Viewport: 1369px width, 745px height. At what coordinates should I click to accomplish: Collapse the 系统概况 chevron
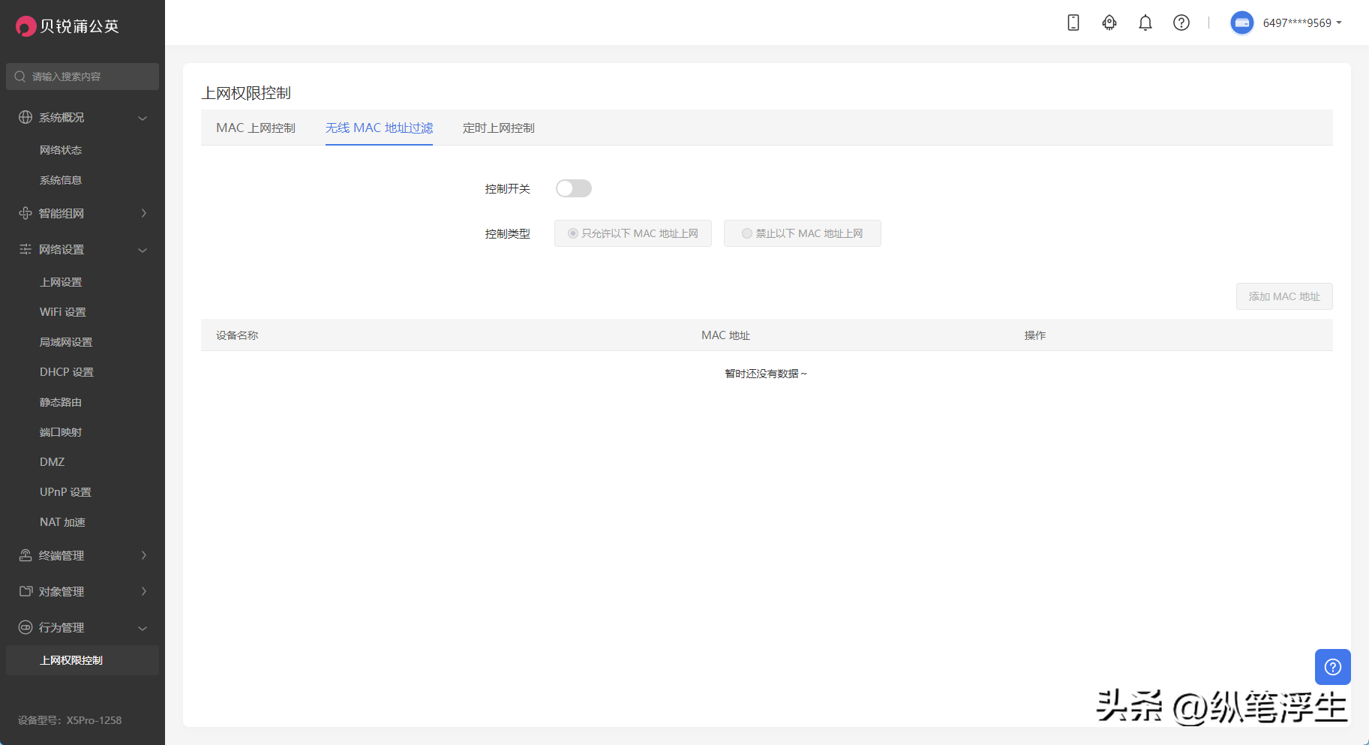coord(143,118)
